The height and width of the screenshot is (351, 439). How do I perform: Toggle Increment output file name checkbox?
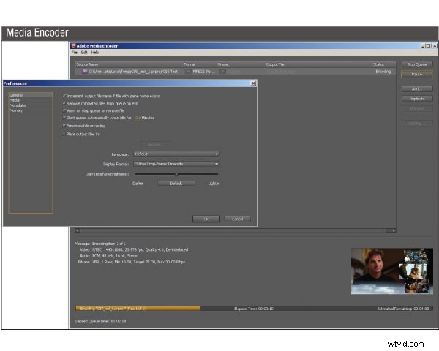coord(64,96)
